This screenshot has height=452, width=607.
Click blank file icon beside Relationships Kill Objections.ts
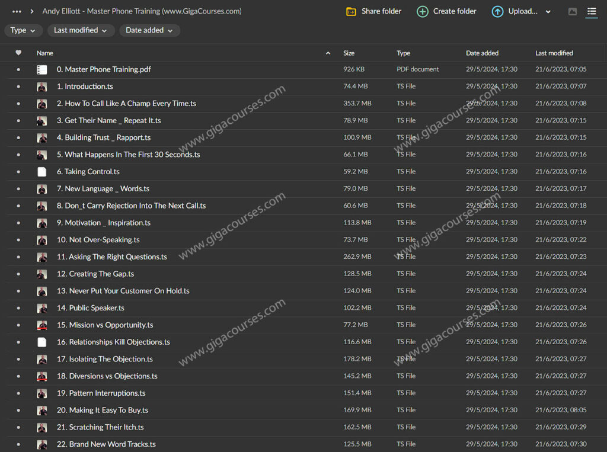pos(42,342)
